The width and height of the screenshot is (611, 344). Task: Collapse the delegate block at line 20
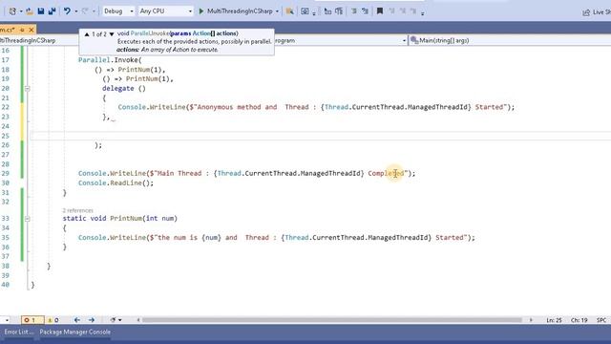coord(28,89)
